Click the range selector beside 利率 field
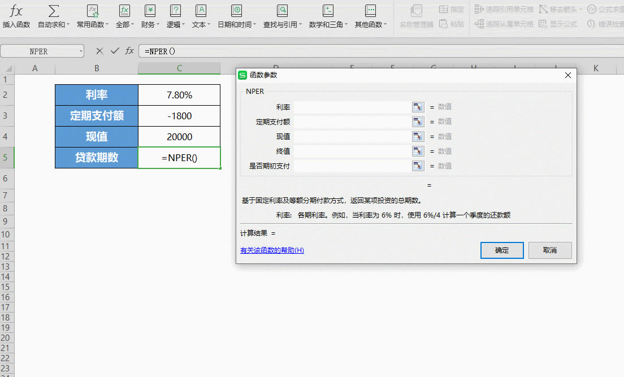 (x=418, y=106)
